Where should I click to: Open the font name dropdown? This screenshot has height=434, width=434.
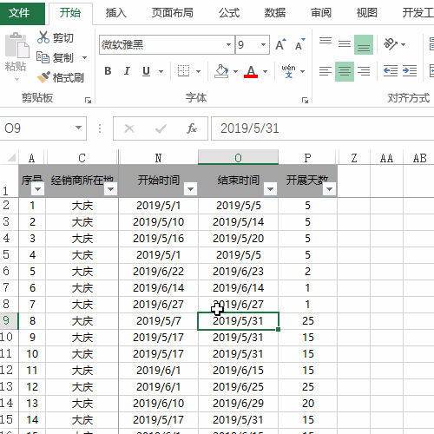coord(228,44)
